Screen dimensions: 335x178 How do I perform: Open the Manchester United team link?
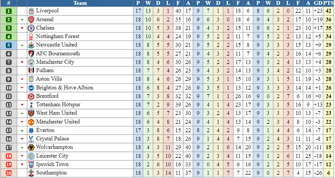pos(58,122)
